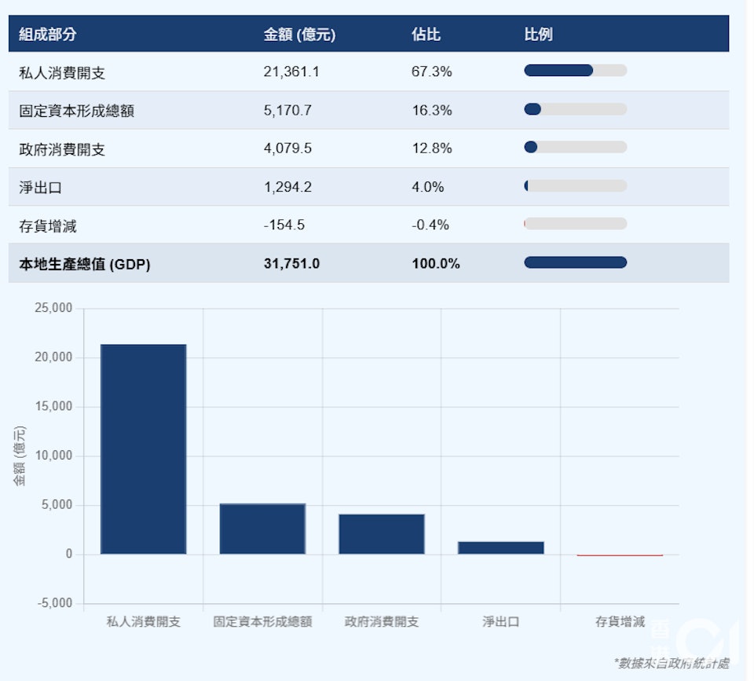This screenshot has width=754, height=681.
Task: Click the 21,361.1 amount cell
Action: [291, 71]
